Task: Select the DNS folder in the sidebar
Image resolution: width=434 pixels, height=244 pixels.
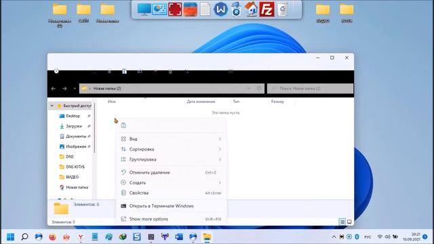Action: (66, 157)
